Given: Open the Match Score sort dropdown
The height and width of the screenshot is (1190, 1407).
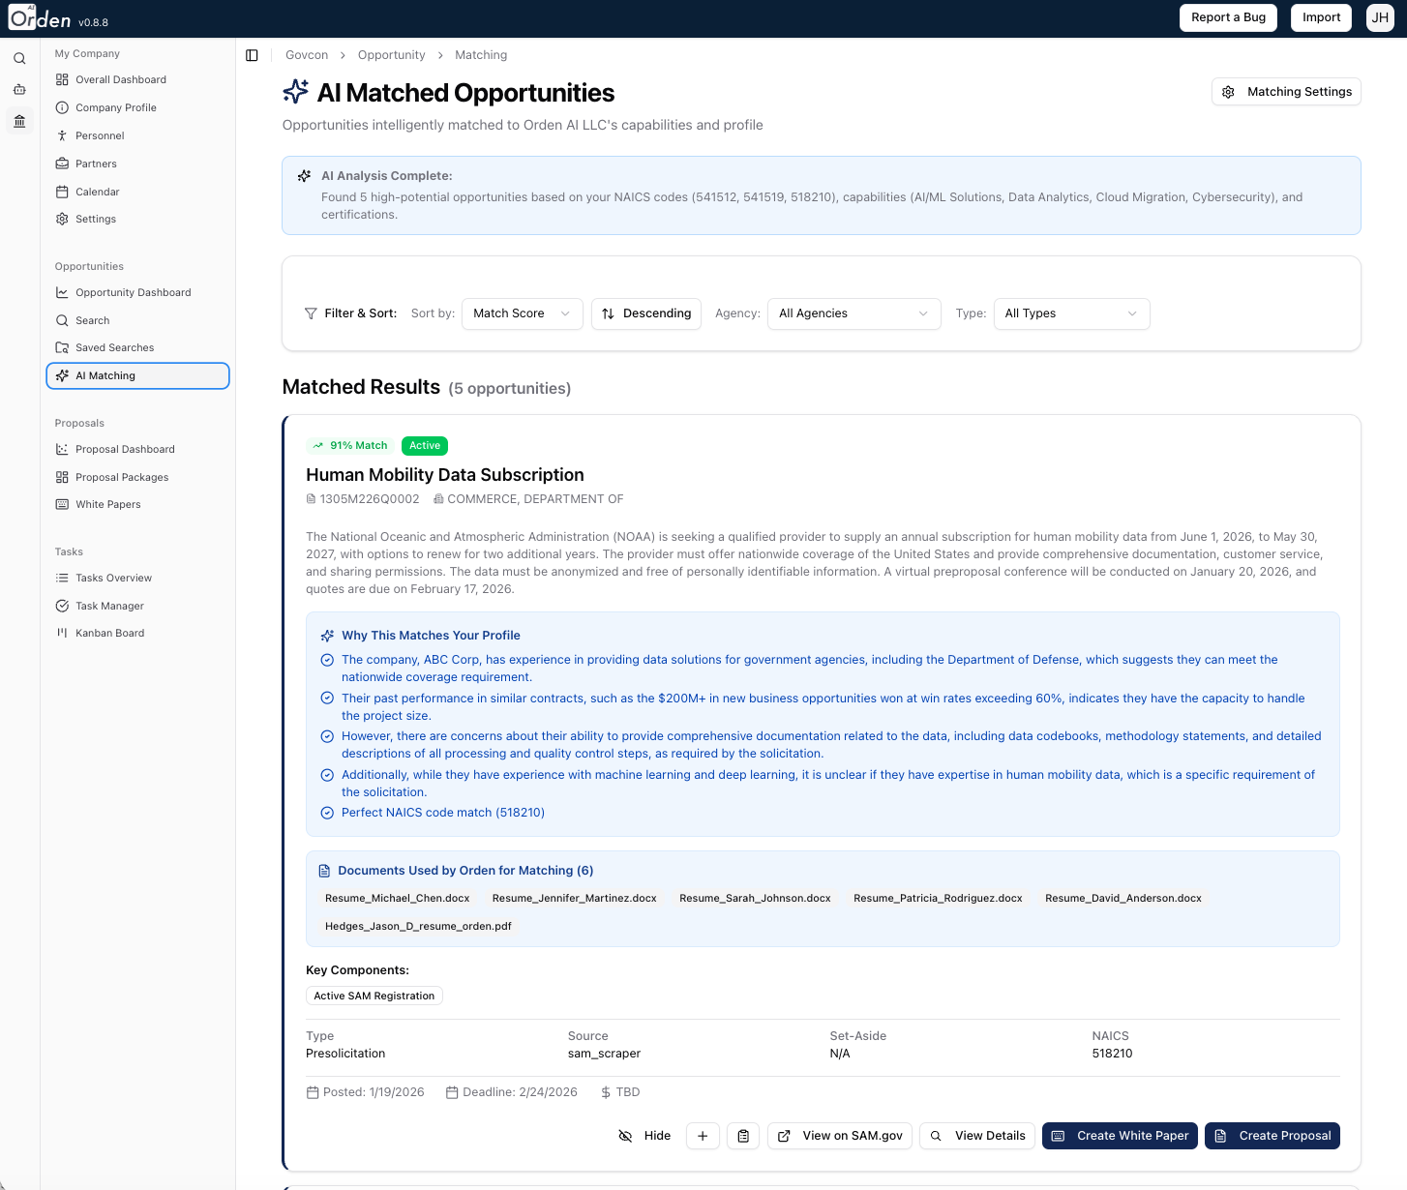Looking at the screenshot, I should click(x=522, y=313).
